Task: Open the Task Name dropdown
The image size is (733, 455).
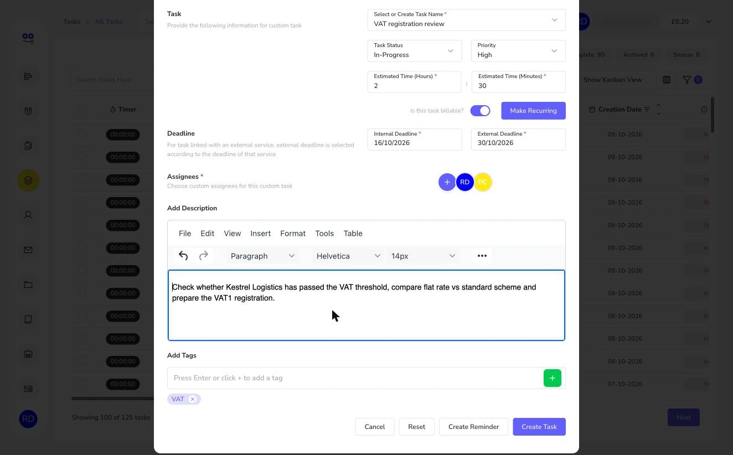Action: coord(466,20)
